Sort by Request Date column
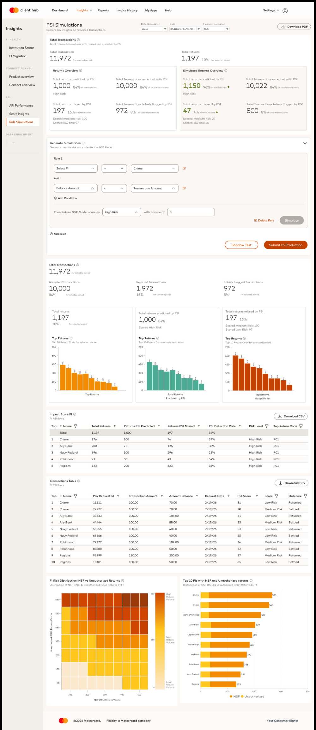Viewport: 316px width, 730px height. click(228, 496)
